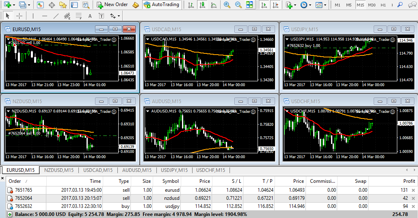
Task: Open a new chart with the toolbar icon
Action: tap(7, 4)
